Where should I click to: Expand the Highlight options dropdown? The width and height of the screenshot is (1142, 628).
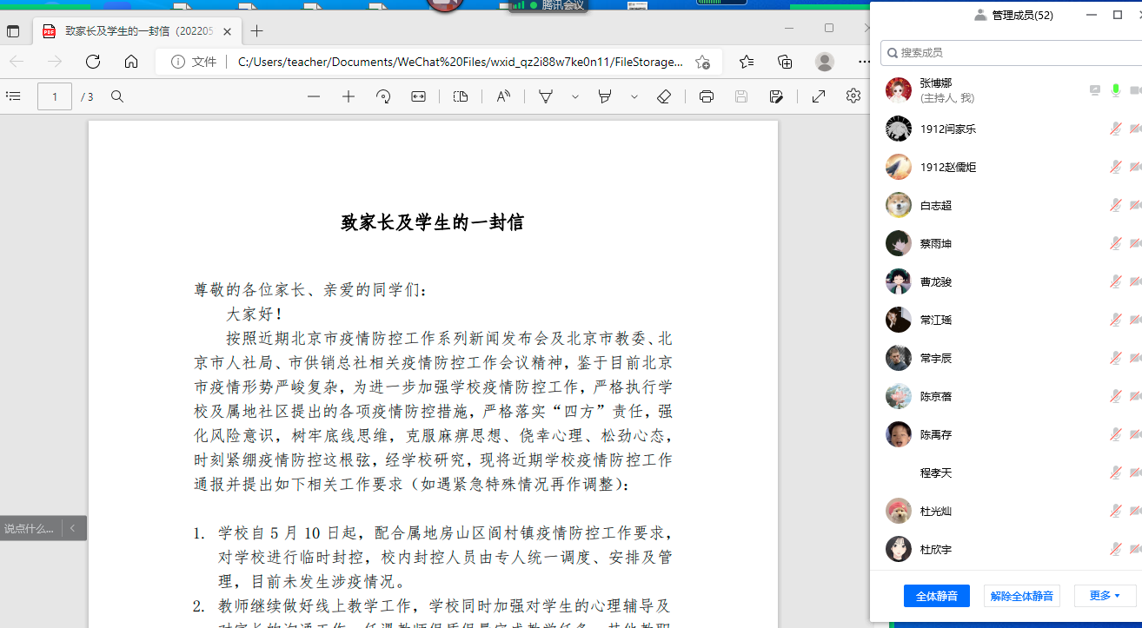[634, 96]
